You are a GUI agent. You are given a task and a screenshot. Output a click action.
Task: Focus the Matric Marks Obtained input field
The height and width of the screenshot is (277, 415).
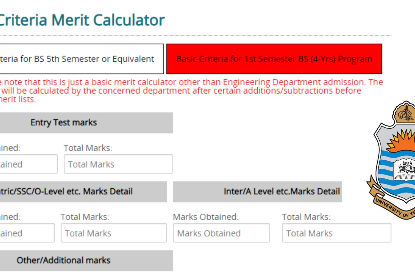(x=26, y=233)
